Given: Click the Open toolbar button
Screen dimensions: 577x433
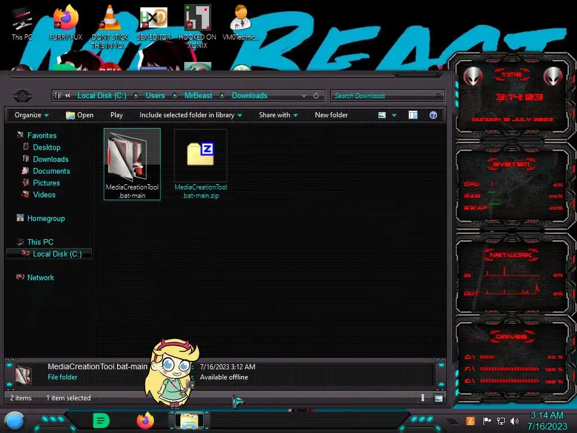Looking at the screenshot, I should [x=79, y=115].
